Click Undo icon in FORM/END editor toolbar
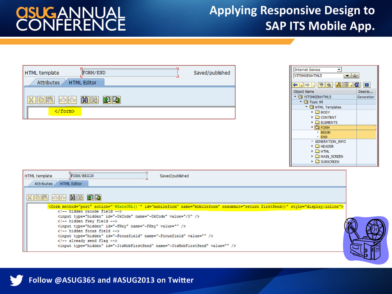 point(63,100)
